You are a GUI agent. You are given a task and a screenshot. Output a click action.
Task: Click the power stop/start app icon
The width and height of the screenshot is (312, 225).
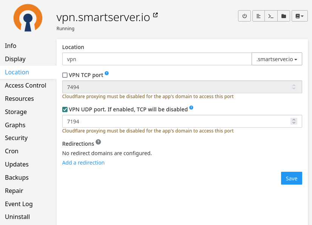pos(244,16)
